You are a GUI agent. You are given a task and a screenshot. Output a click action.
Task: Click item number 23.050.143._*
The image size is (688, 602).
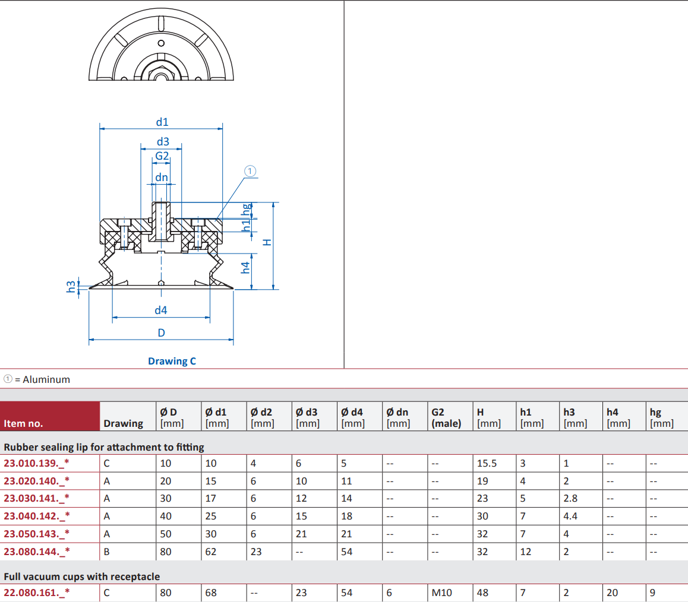(x=36, y=534)
